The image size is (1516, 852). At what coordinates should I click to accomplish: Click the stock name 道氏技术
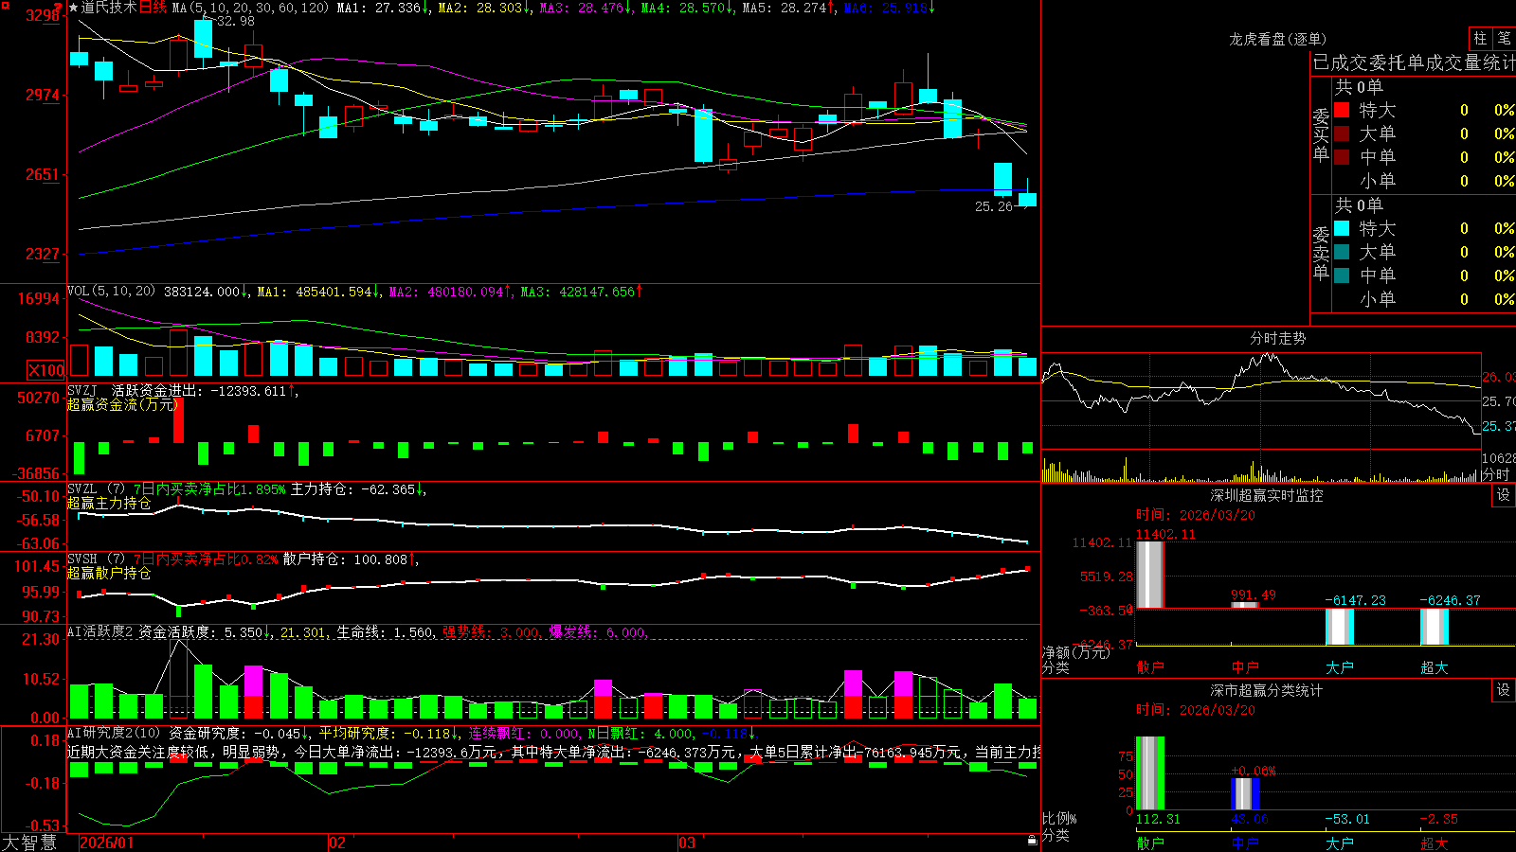[x=109, y=8]
